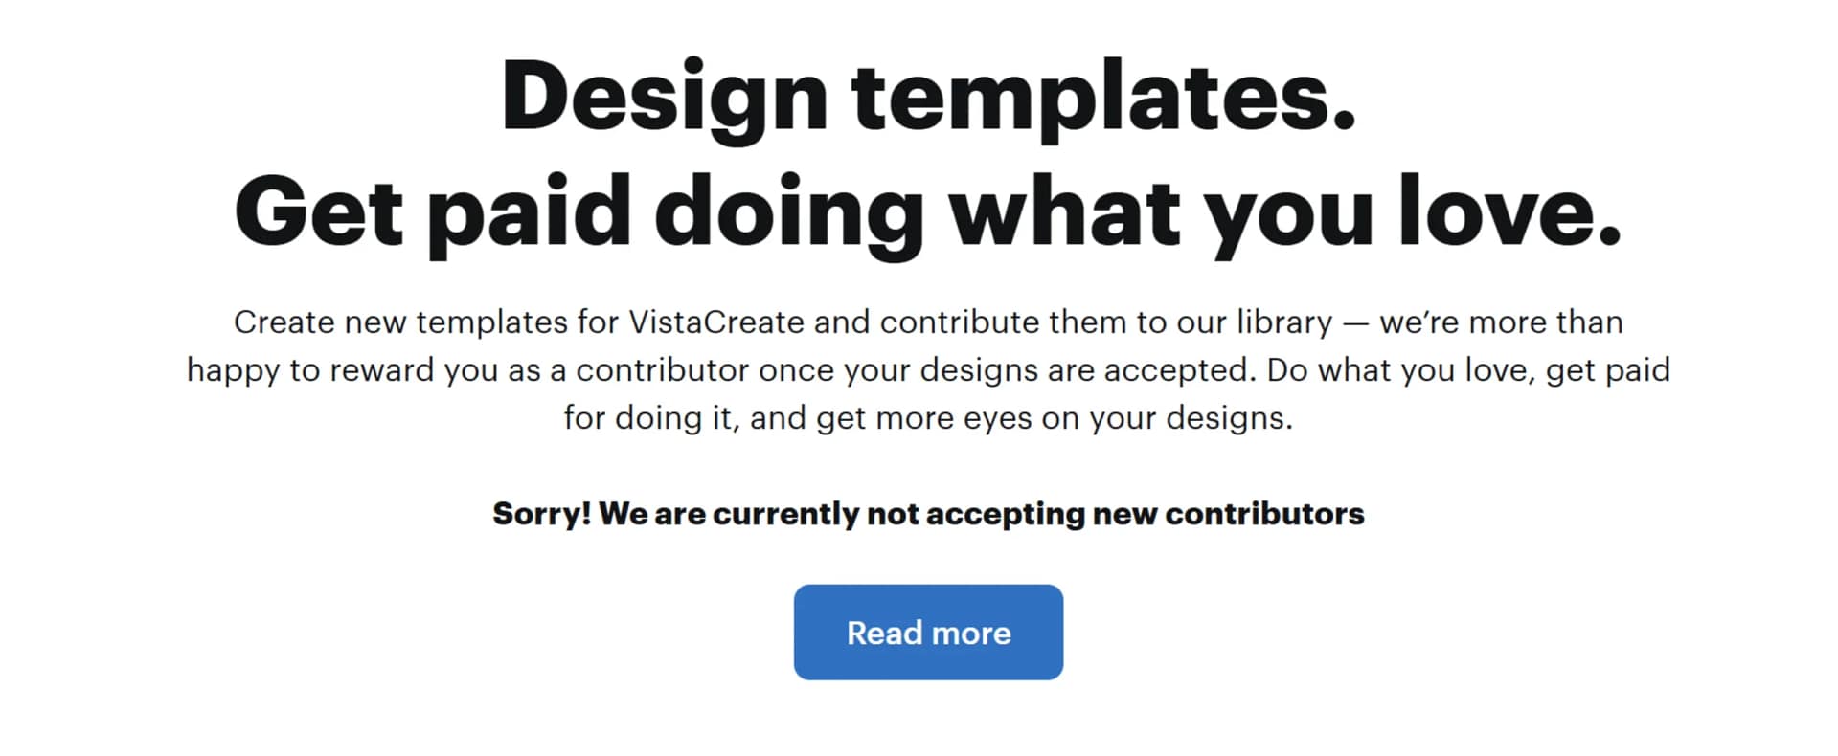Click the word "templates." in the large headline
Screen dimensions: 1838x756
1103,98
